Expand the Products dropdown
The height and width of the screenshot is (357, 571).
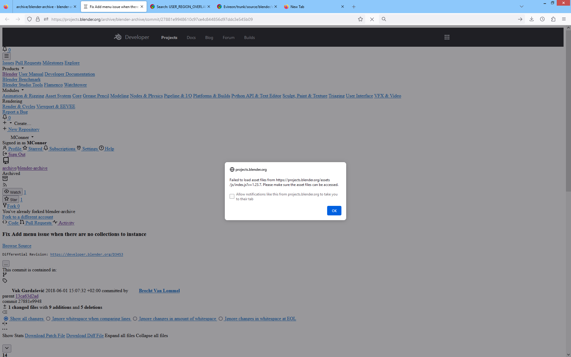pos(13,69)
